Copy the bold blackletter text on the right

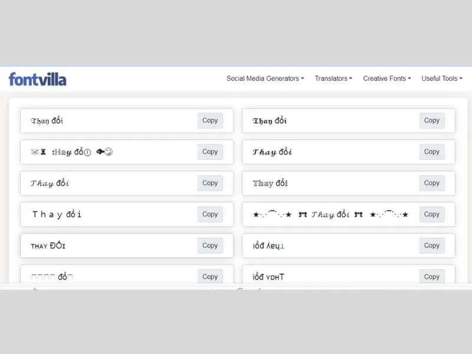coord(432,120)
